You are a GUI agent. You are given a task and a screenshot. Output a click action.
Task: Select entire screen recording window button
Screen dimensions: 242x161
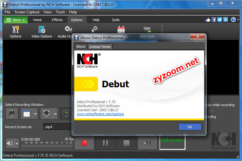[12, 114]
